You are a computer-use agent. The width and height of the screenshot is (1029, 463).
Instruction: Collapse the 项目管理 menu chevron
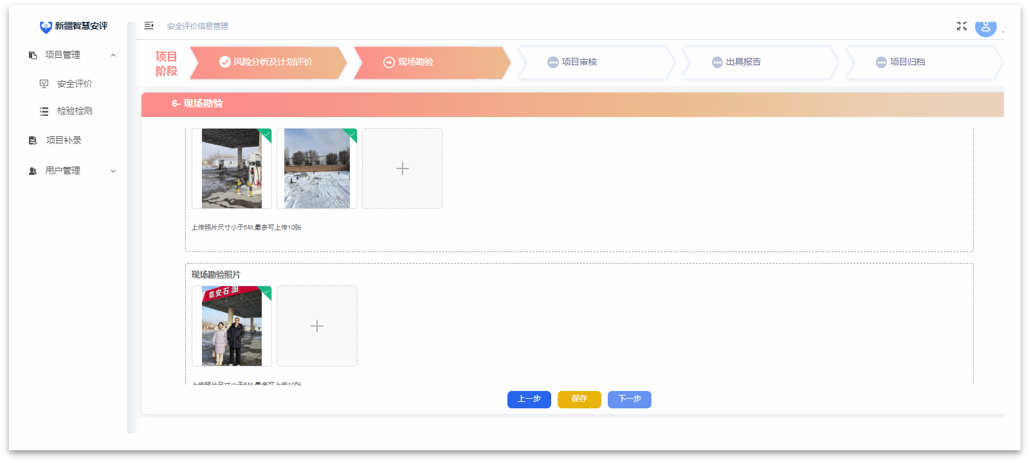click(x=113, y=55)
